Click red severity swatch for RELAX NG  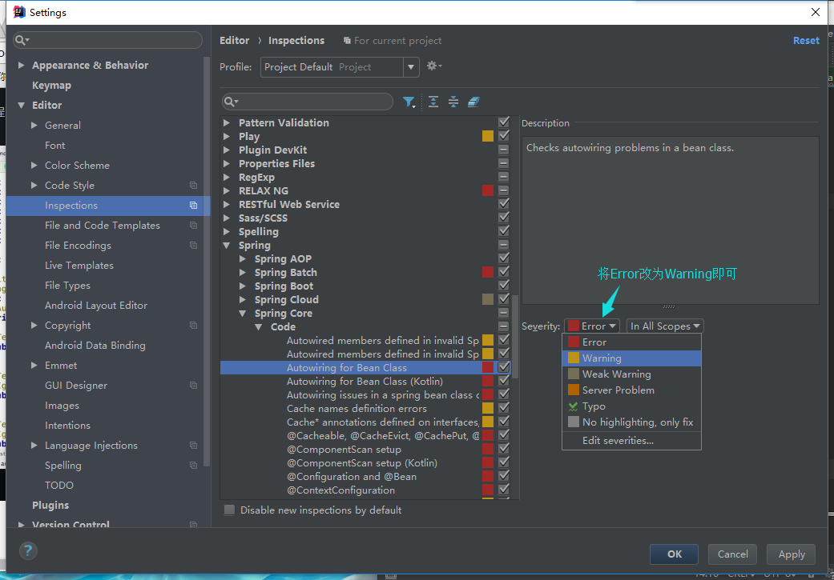488,190
